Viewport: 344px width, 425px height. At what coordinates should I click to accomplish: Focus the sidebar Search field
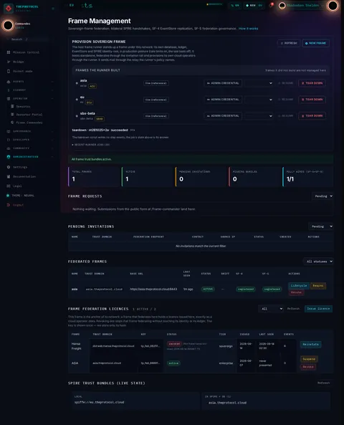27,39
